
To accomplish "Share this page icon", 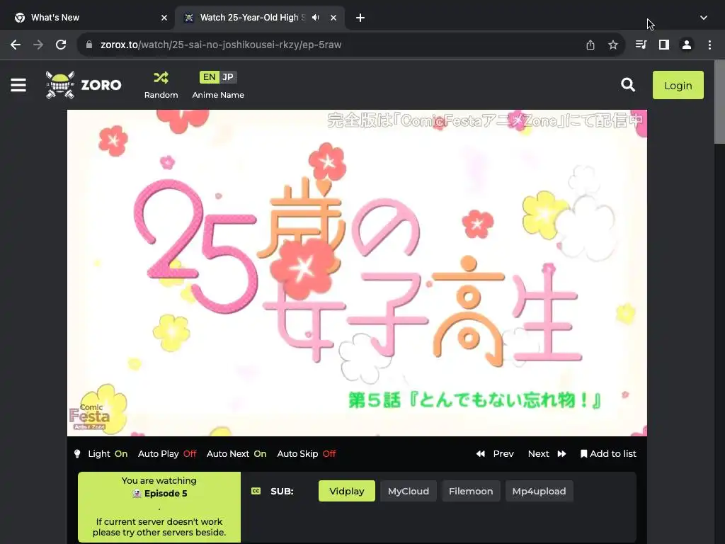I will 590,45.
